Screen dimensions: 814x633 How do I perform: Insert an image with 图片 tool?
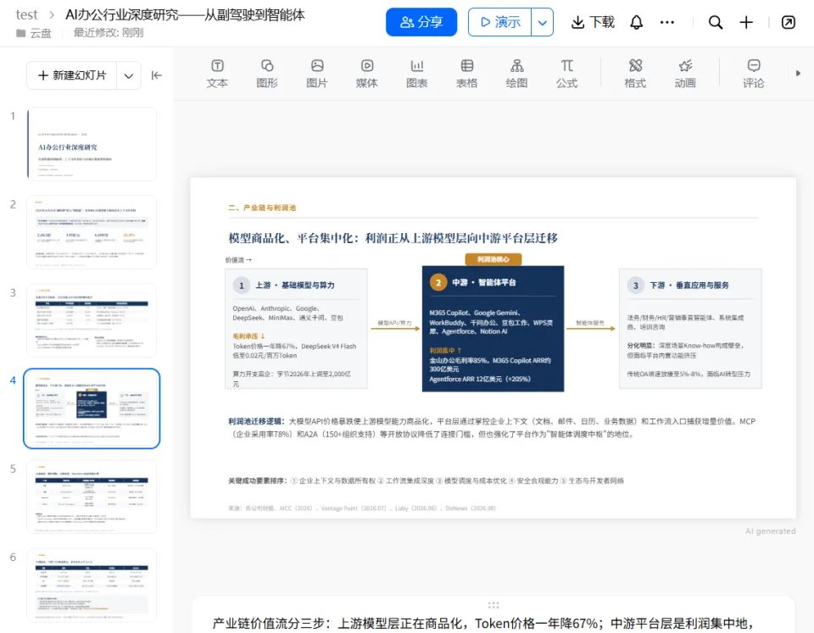coord(316,74)
